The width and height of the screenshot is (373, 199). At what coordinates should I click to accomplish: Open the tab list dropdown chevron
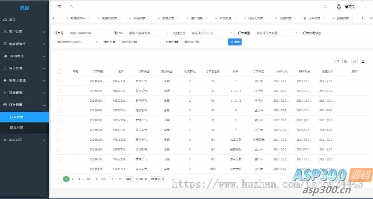tap(370, 18)
